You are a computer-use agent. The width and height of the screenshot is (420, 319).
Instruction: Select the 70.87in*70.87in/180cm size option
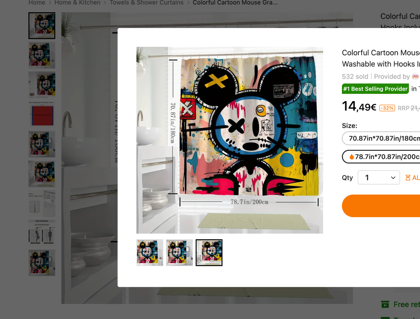381,138
